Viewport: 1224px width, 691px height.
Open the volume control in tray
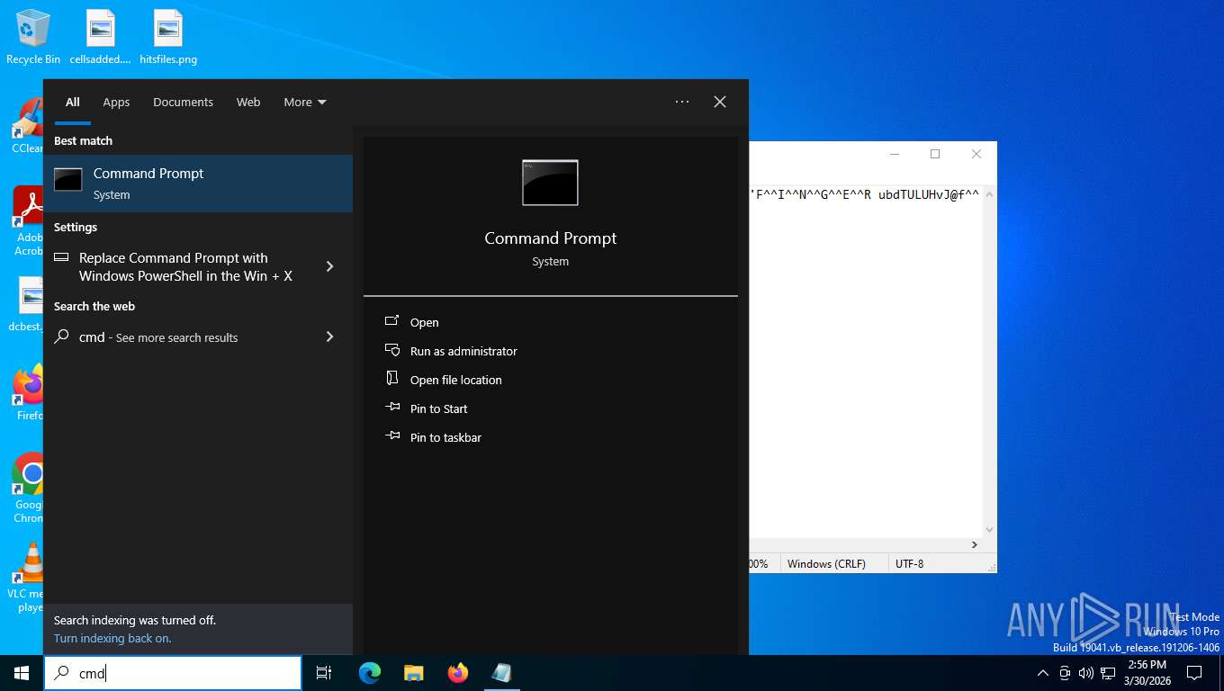(1086, 673)
